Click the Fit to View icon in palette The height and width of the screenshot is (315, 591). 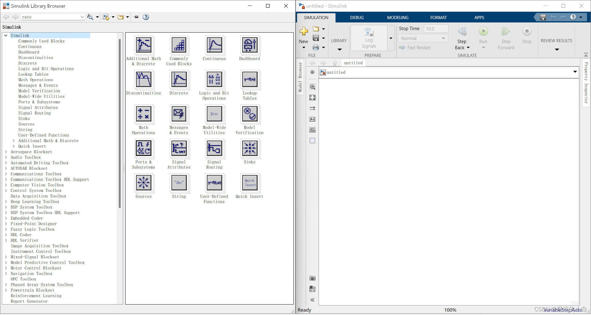pos(312,98)
